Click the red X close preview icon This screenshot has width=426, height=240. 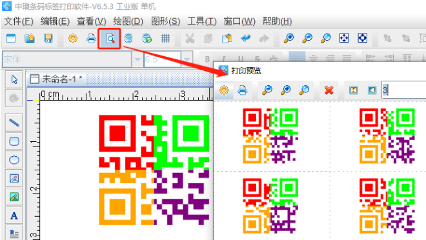(329, 90)
